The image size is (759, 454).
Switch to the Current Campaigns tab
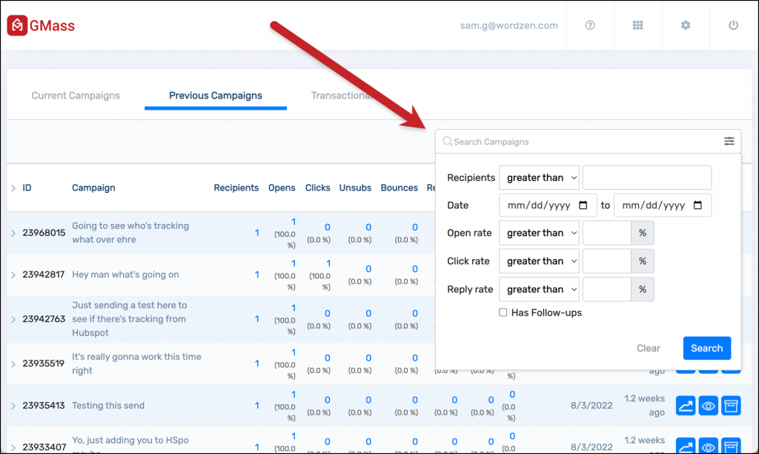click(x=75, y=95)
